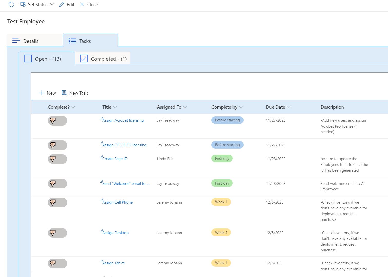Toggle complete for Assign Acrobat licensing
388x277 pixels.
click(57, 121)
